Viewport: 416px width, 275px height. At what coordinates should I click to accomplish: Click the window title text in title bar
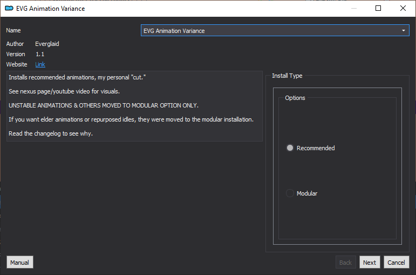click(50, 9)
